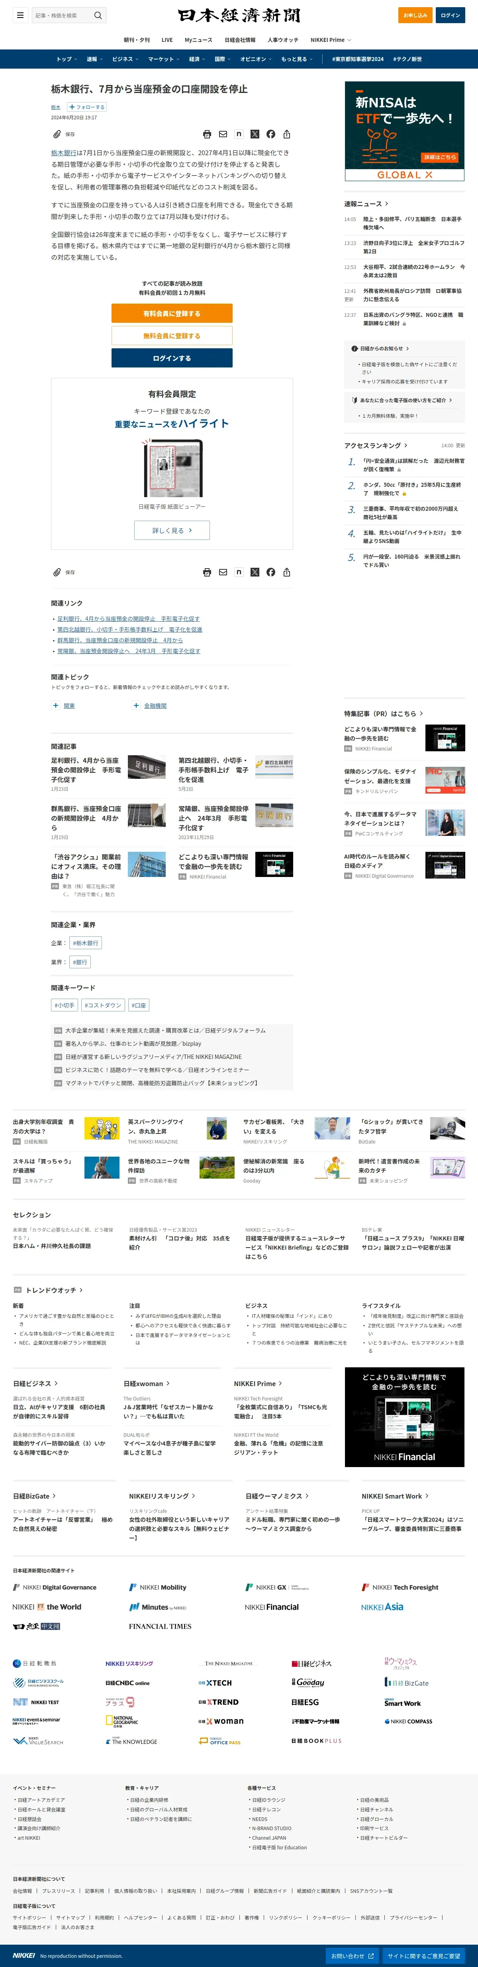Click the blue ログインする button
Image resolution: width=478 pixels, height=1967 pixels.
point(172,358)
